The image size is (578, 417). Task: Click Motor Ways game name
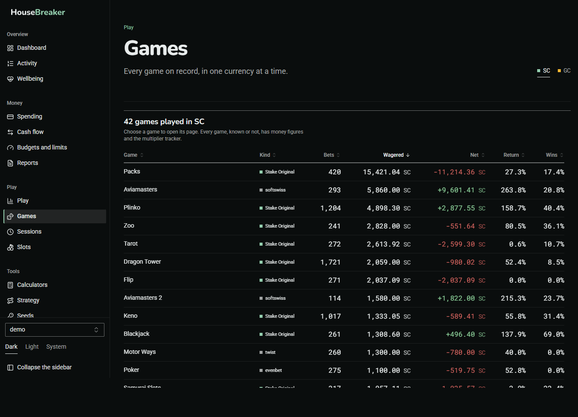coord(140,352)
